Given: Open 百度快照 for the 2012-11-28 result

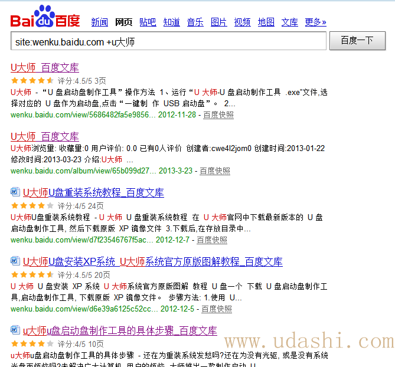Looking at the screenshot, I should point(218,115).
